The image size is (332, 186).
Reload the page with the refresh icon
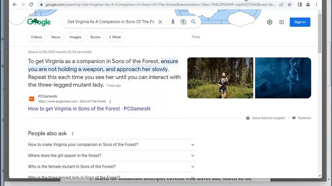[x=31, y=5]
